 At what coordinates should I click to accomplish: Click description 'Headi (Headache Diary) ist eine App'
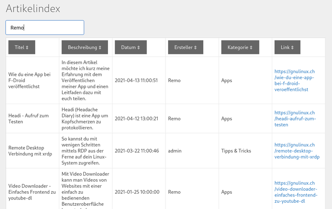[x=85, y=119]
